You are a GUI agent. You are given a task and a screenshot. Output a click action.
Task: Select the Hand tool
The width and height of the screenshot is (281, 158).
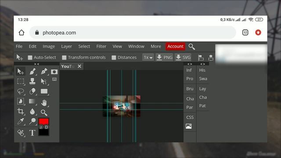(44, 103)
